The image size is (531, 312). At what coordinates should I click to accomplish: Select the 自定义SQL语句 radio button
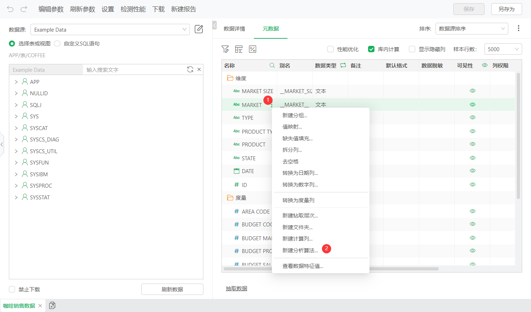[x=57, y=43]
